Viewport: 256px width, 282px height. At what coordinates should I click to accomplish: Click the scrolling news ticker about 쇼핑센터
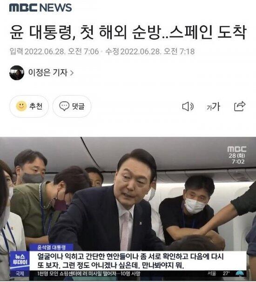(89, 274)
